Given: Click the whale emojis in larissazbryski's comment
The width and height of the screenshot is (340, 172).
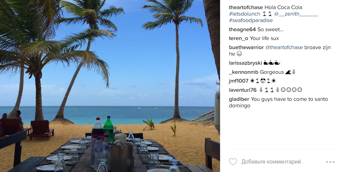Looking at the screenshot, I should [x=272, y=63].
